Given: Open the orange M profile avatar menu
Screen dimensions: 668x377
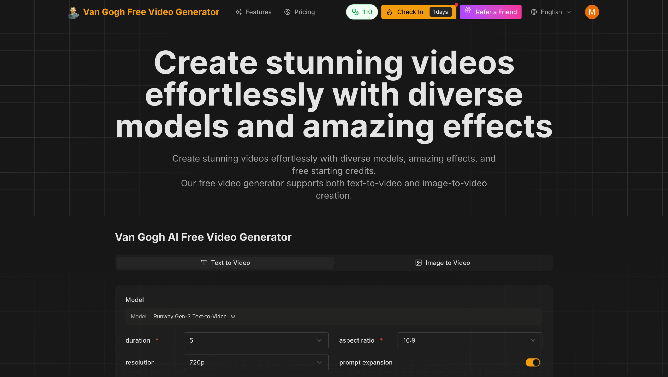Looking at the screenshot, I should [592, 12].
